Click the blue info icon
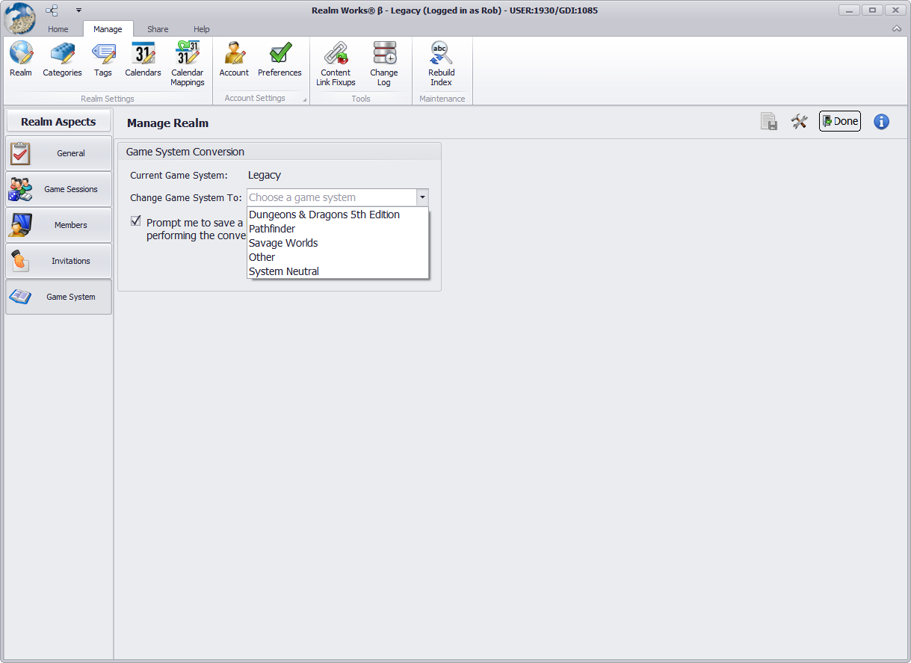Image resolution: width=911 pixels, height=663 pixels. (x=881, y=122)
